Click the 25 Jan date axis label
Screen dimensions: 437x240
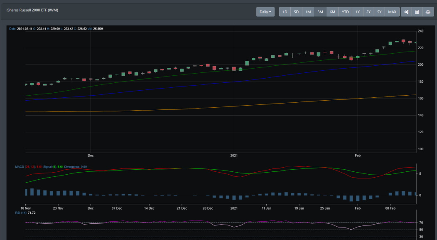[x=325, y=208]
